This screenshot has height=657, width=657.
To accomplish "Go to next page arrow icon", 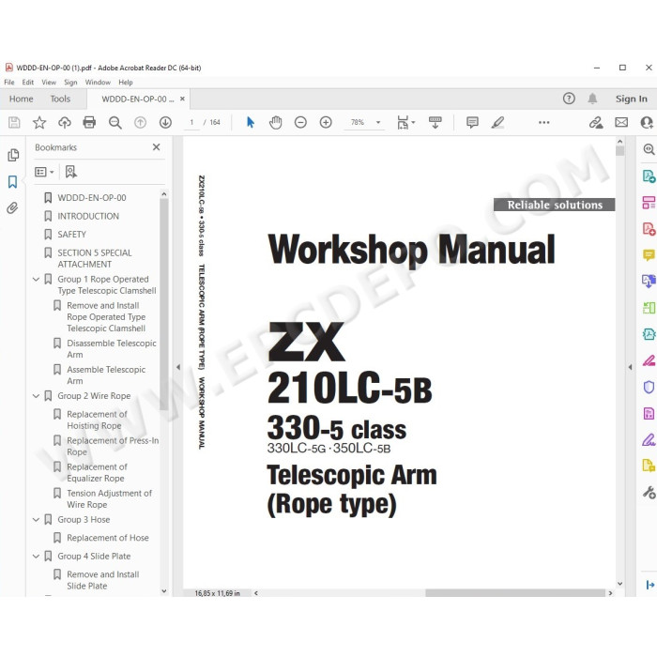I will (165, 122).
